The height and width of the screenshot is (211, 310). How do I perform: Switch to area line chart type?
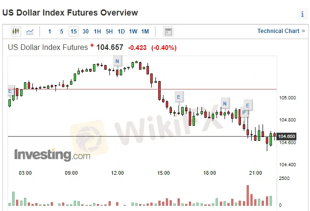[30, 32]
